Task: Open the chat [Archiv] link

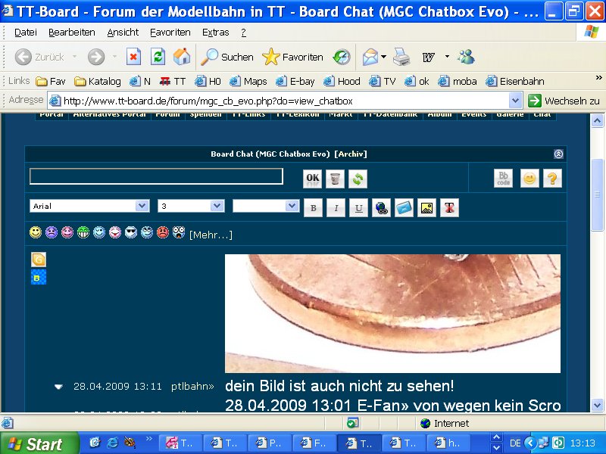Action: coord(351,154)
